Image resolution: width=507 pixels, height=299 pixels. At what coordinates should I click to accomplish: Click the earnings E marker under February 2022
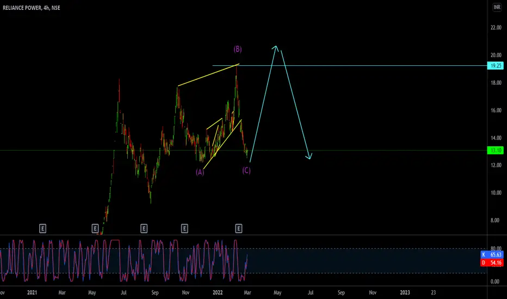239,228
